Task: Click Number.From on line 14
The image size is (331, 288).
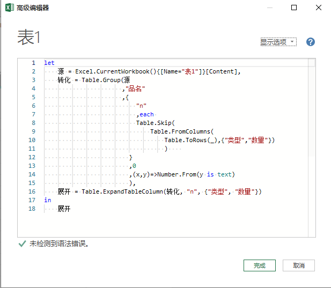Action: coord(176,174)
